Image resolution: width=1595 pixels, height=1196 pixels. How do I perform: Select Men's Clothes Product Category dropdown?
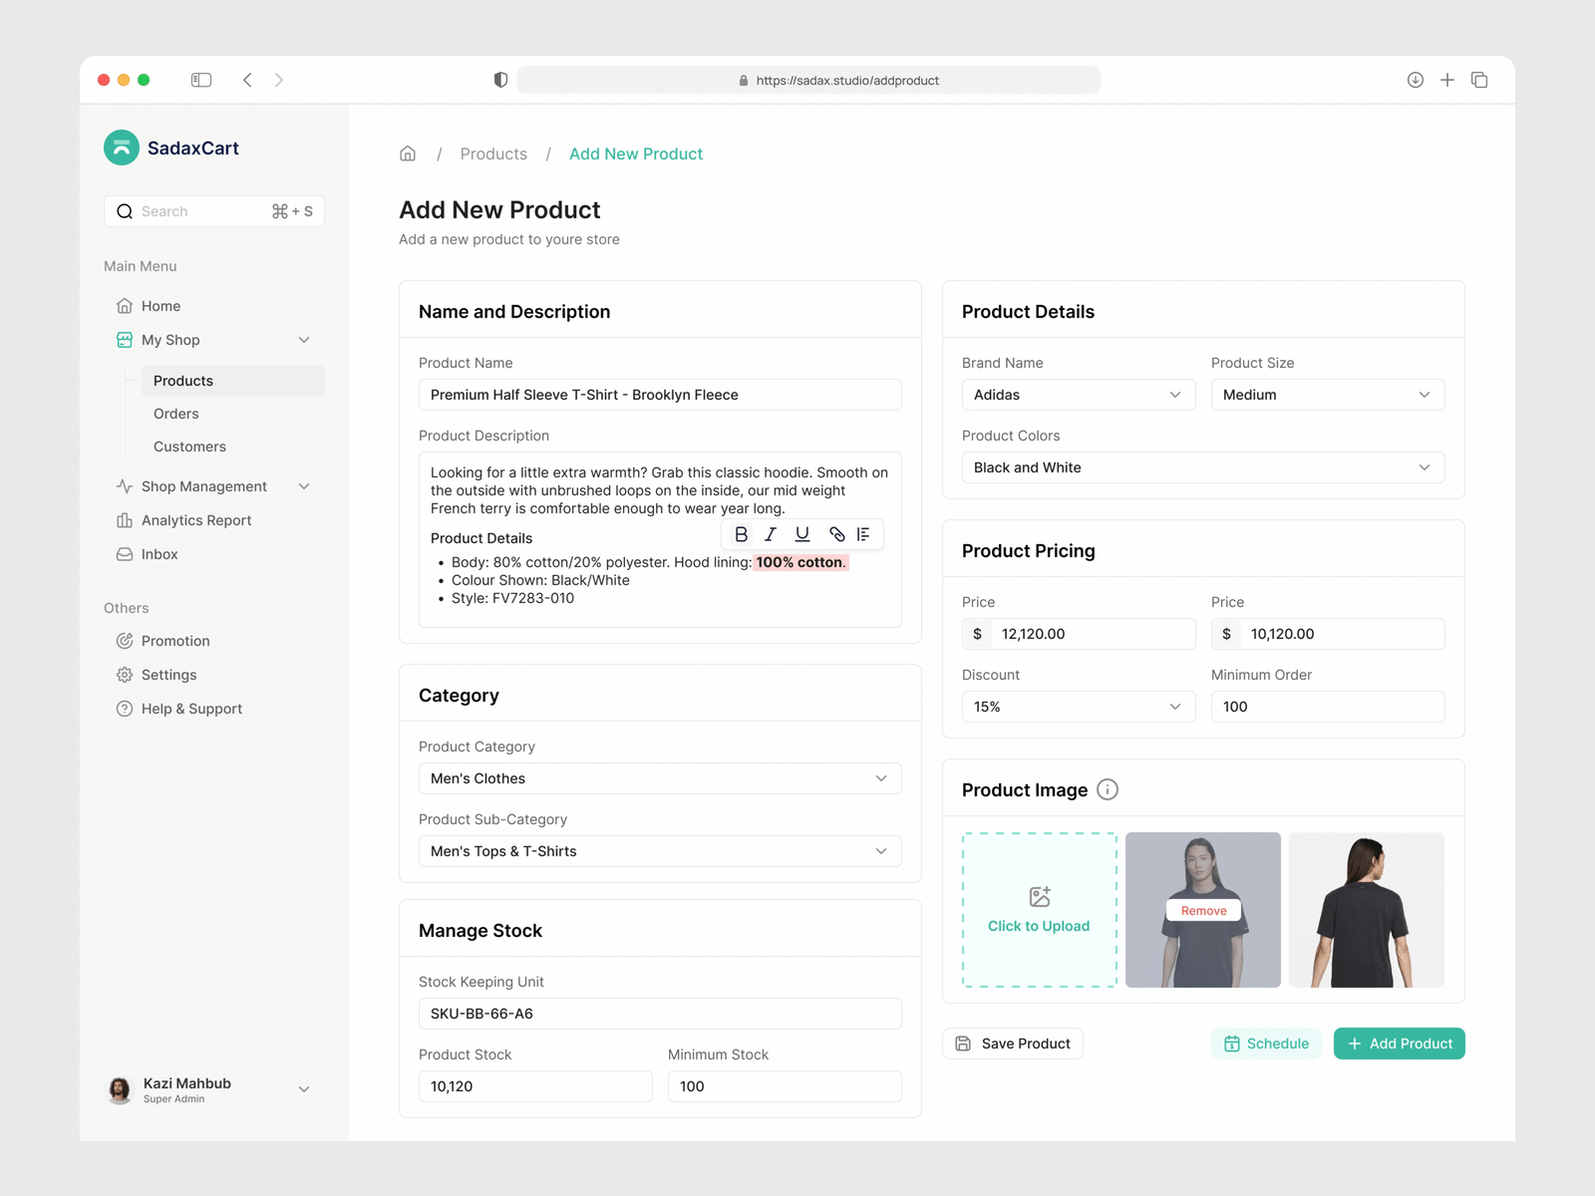(x=659, y=778)
